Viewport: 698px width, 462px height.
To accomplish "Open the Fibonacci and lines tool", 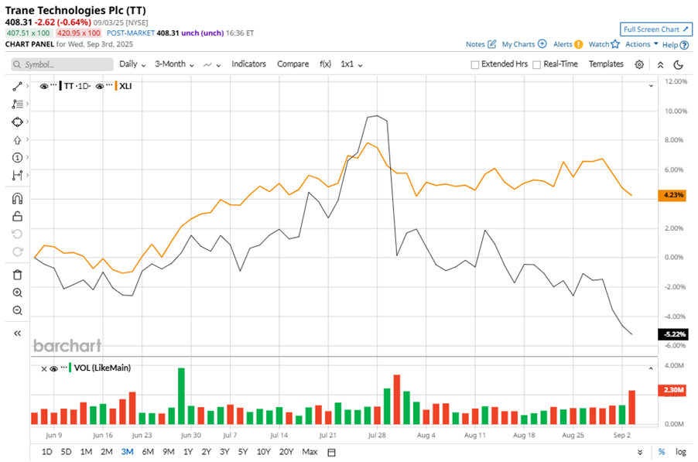I will [x=17, y=104].
